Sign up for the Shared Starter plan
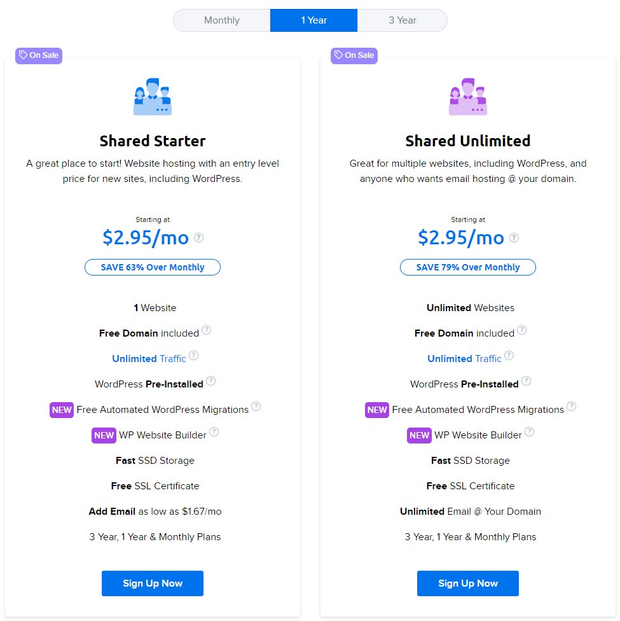Screen dimensions: 620x621 pos(153,583)
